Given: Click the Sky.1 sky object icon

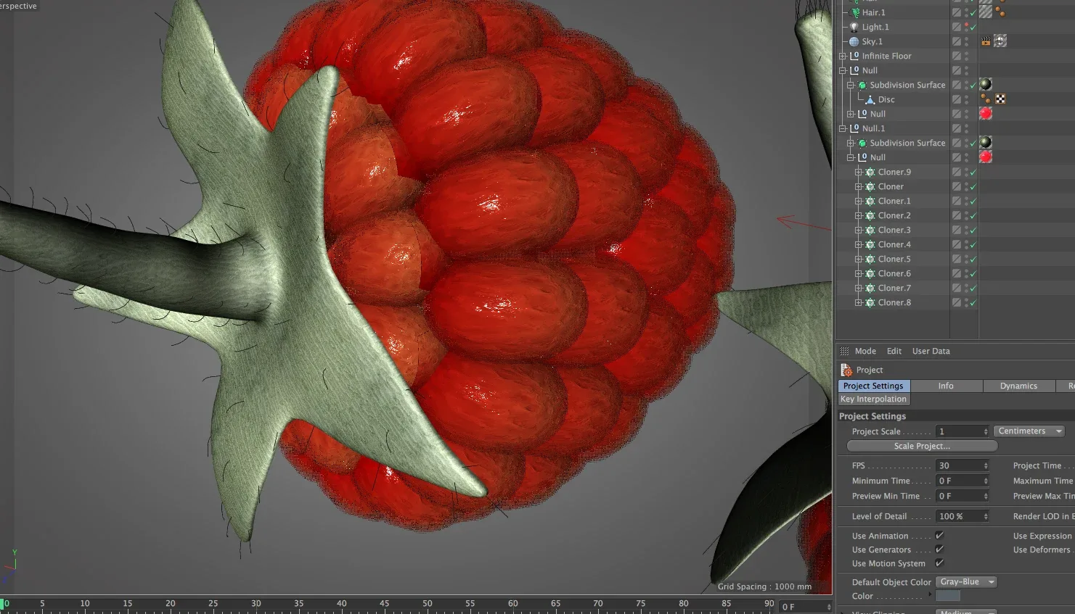Looking at the screenshot, I should point(853,41).
